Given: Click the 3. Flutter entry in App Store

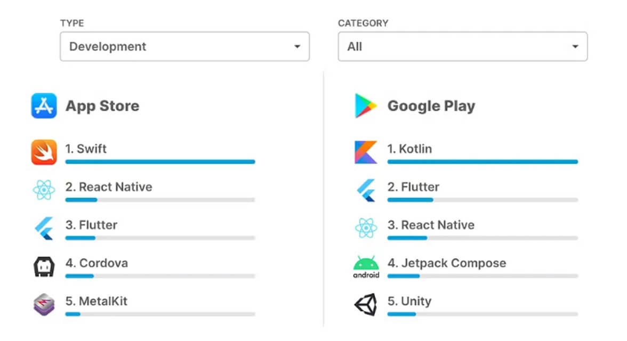Looking at the screenshot, I should pyautogui.click(x=91, y=225).
